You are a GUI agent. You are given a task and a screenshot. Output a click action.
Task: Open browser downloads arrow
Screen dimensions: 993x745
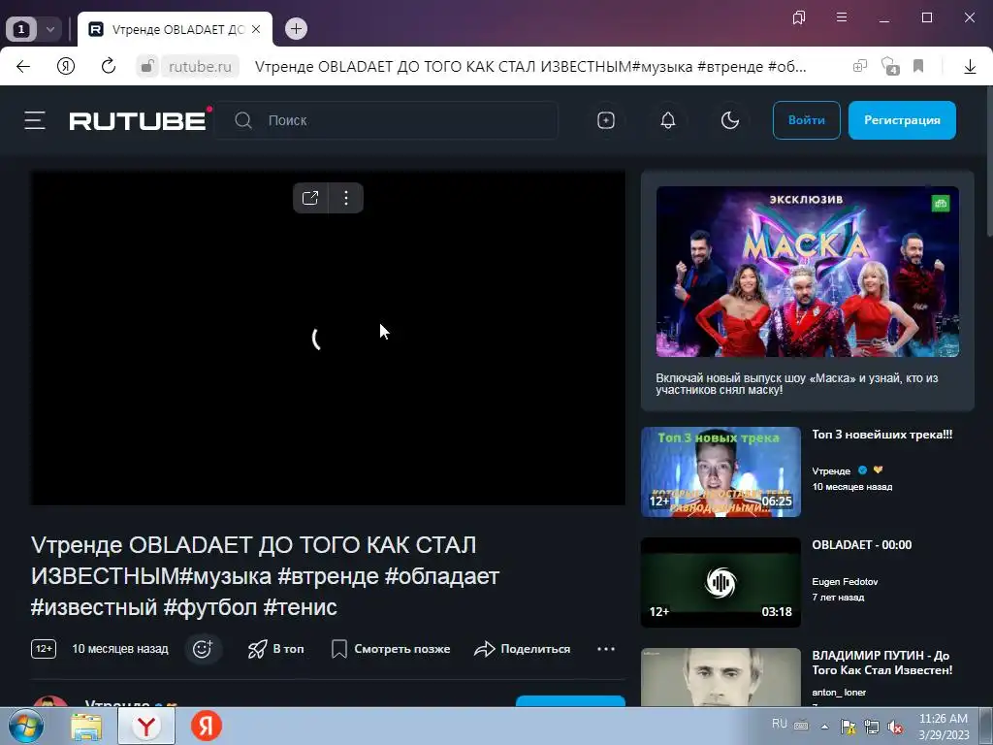(x=970, y=66)
